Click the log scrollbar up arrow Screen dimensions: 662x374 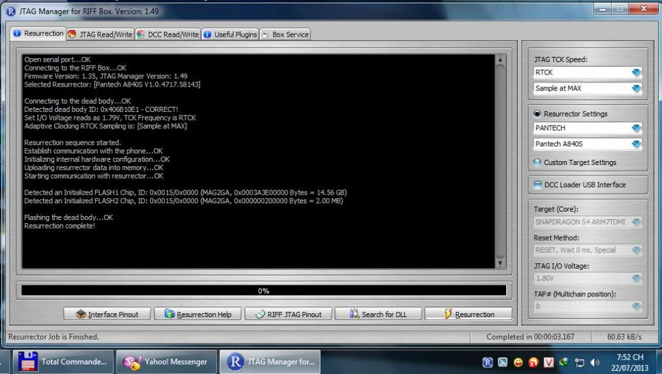500,60
